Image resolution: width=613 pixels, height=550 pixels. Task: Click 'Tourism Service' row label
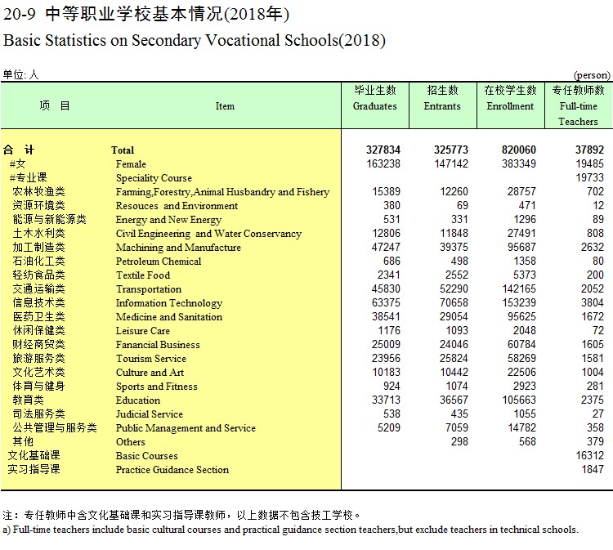151,359
